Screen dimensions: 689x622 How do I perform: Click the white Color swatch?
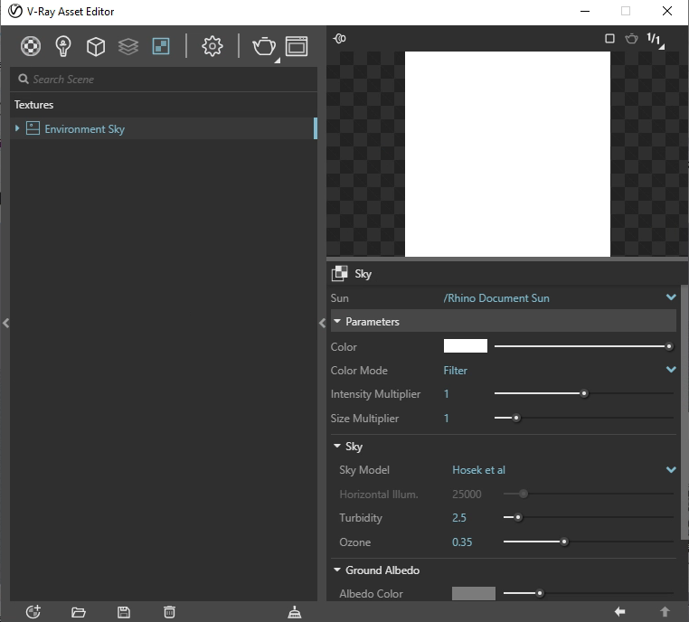[x=466, y=345]
